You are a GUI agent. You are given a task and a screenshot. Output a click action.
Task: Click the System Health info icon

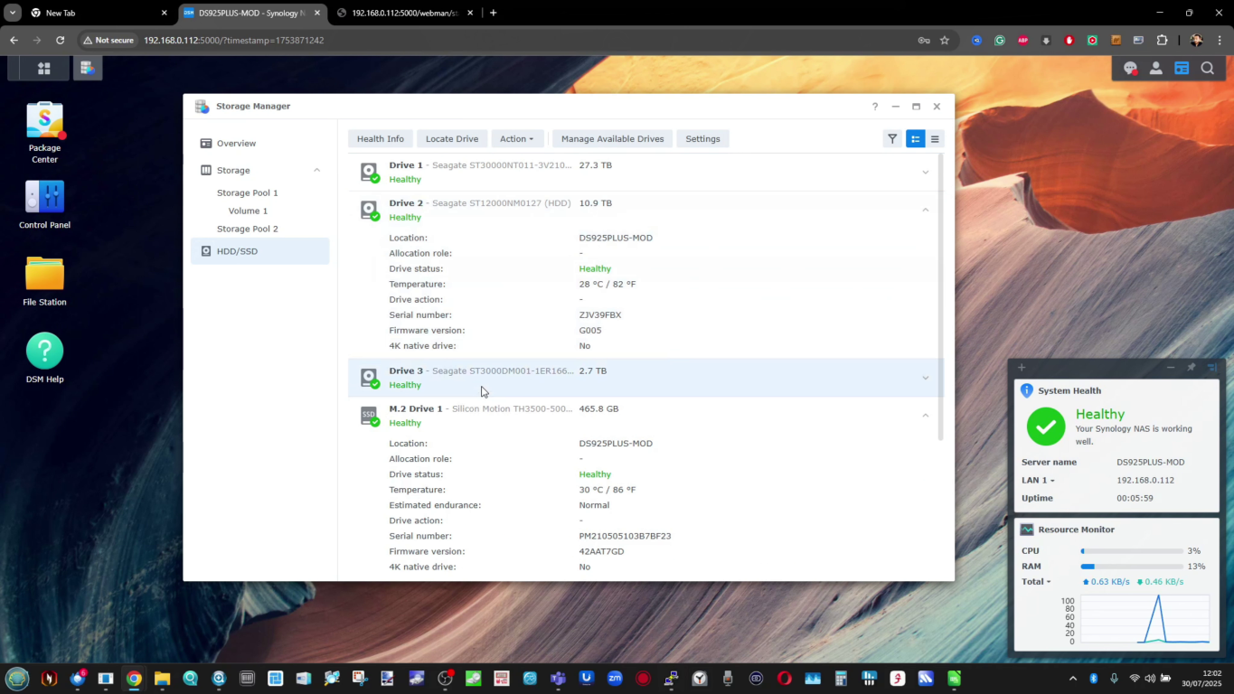(1027, 390)
